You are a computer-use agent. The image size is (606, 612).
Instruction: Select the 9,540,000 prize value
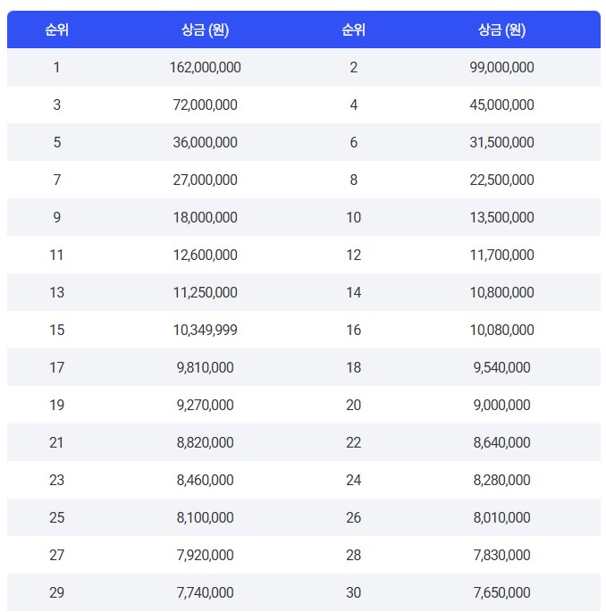point(501,367)
